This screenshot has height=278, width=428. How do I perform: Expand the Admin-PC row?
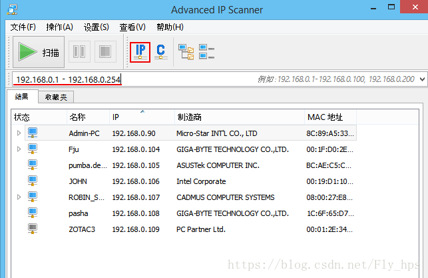(19, 133)
